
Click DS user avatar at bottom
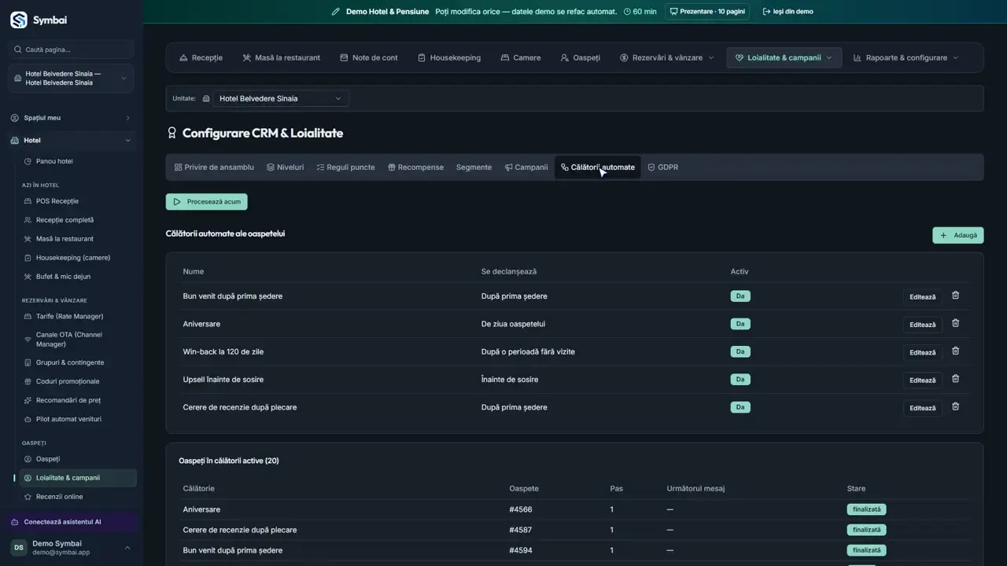[x=18, y=548]
